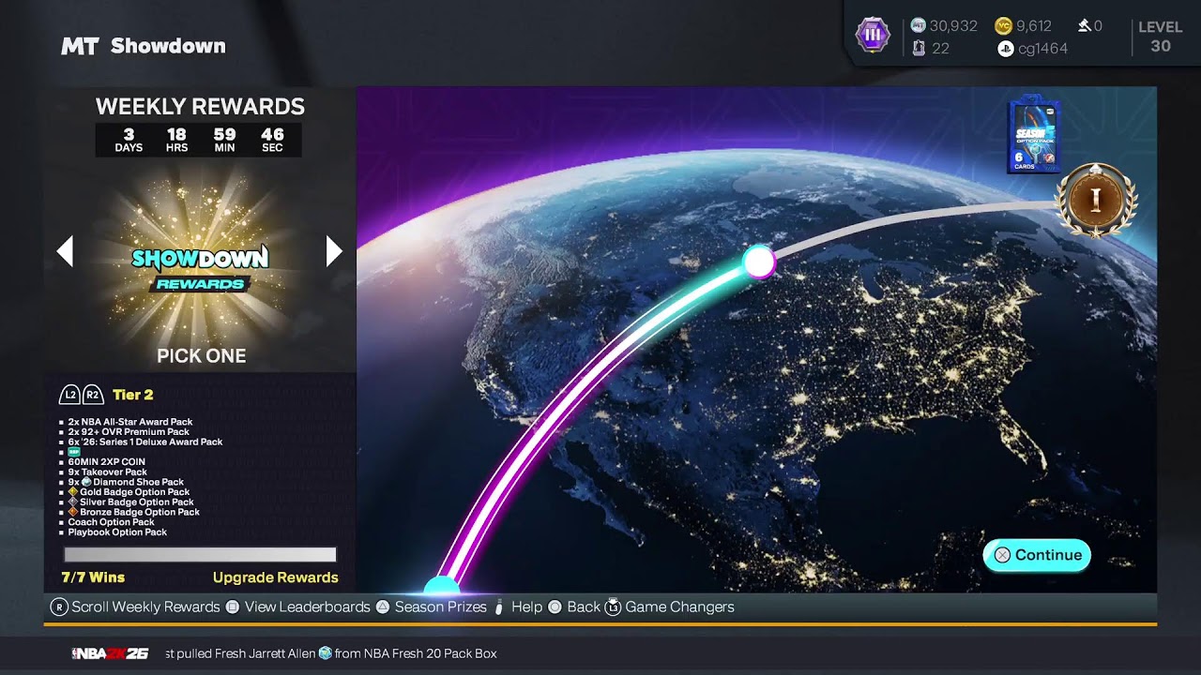Image resolution: width=1201 pixels, height=675 pixels.
Task: Click the Continue button
Action: pos(1037,555)
